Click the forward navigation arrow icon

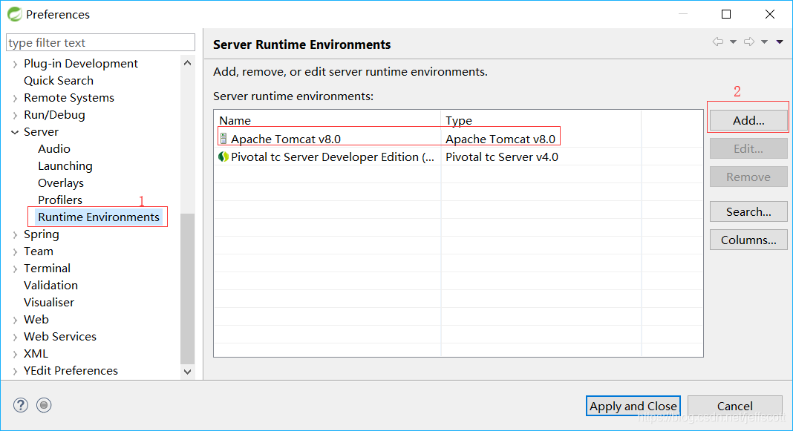pyautogui.click(x=749, y=42)
